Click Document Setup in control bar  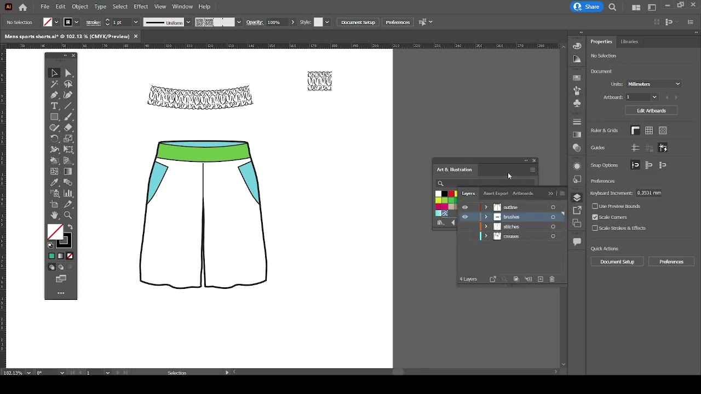tap(358, 22)
